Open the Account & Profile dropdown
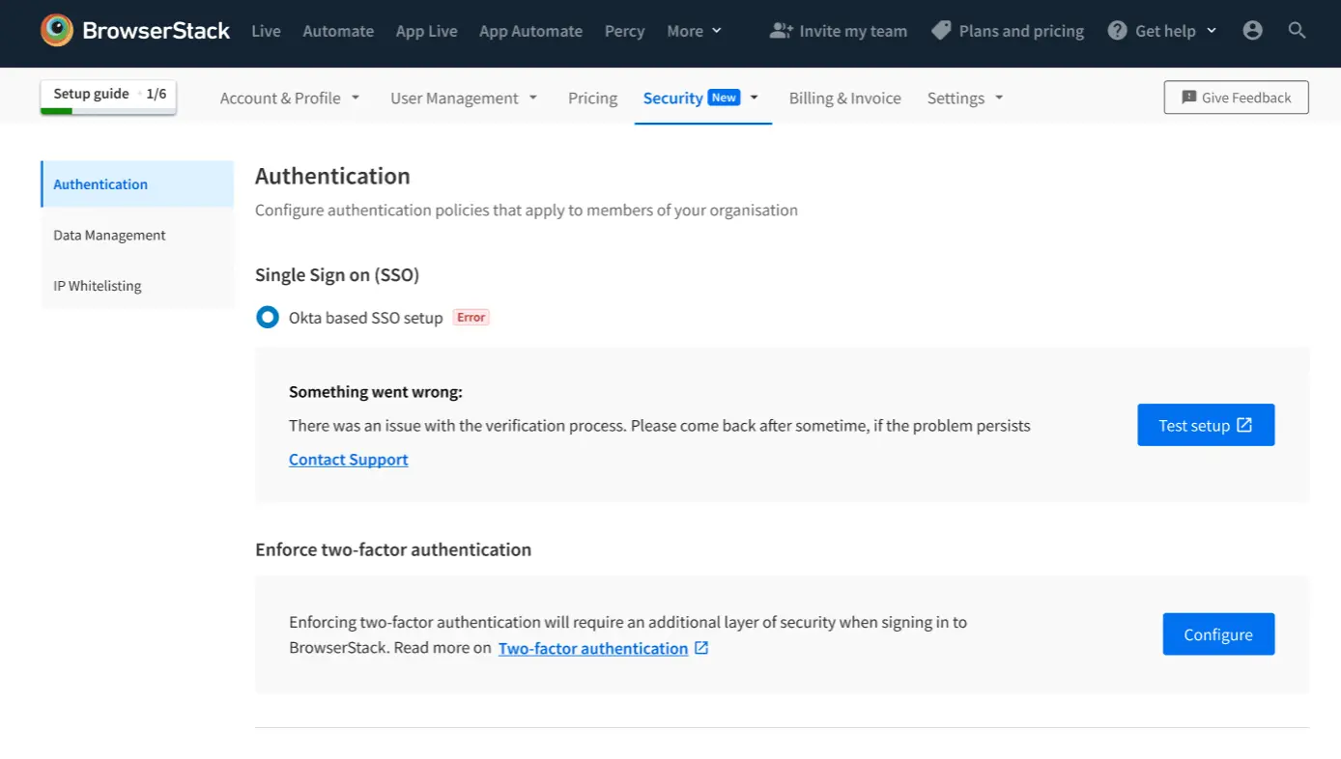The height and width of the screenshot is (759, 1341). click(x=290, y=98)
